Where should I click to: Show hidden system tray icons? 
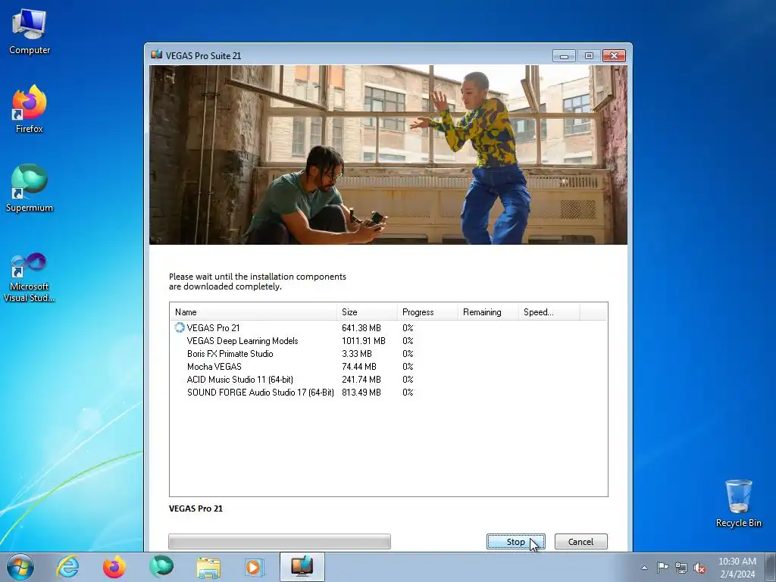click(x=644, y=568)
